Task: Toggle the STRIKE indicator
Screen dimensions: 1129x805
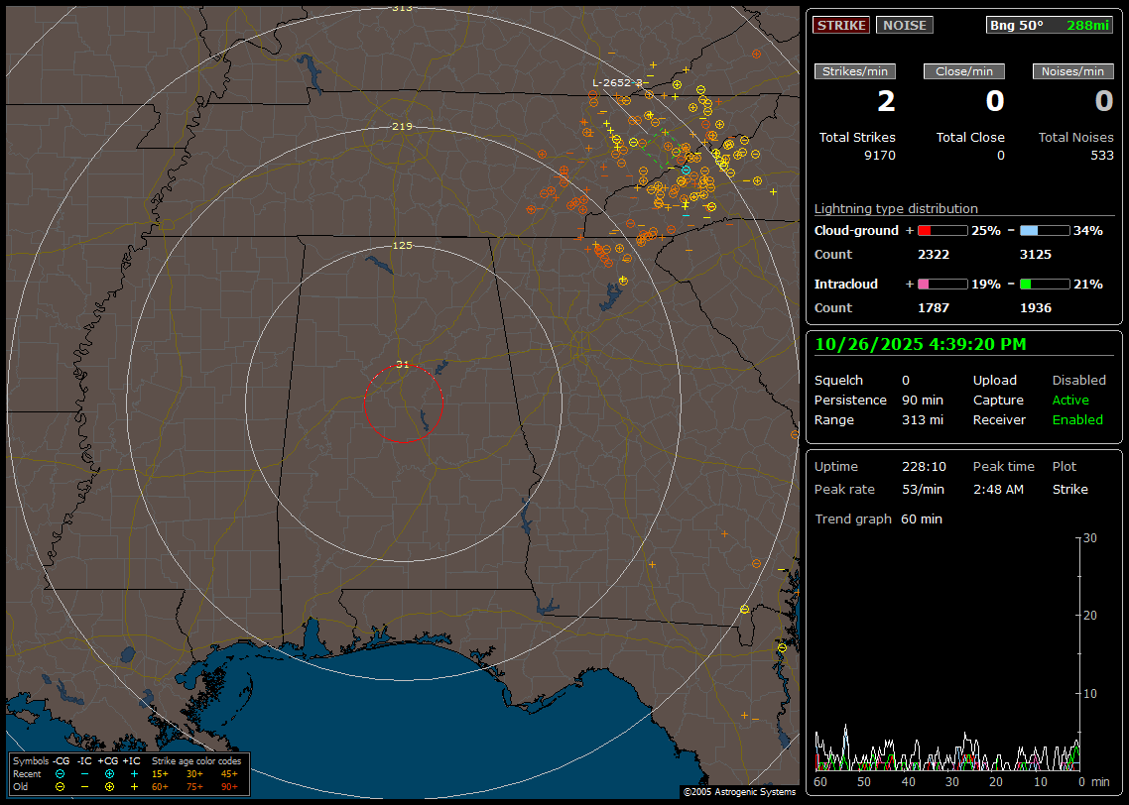Action: click(x=841, y=25)
